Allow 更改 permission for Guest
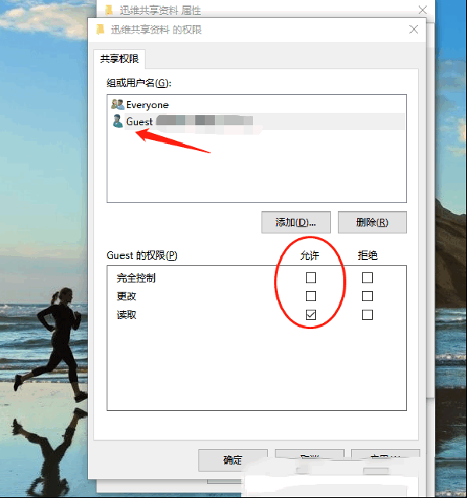Image resolution: width=467 pixels, height=498 pixels. pos(311,296)
